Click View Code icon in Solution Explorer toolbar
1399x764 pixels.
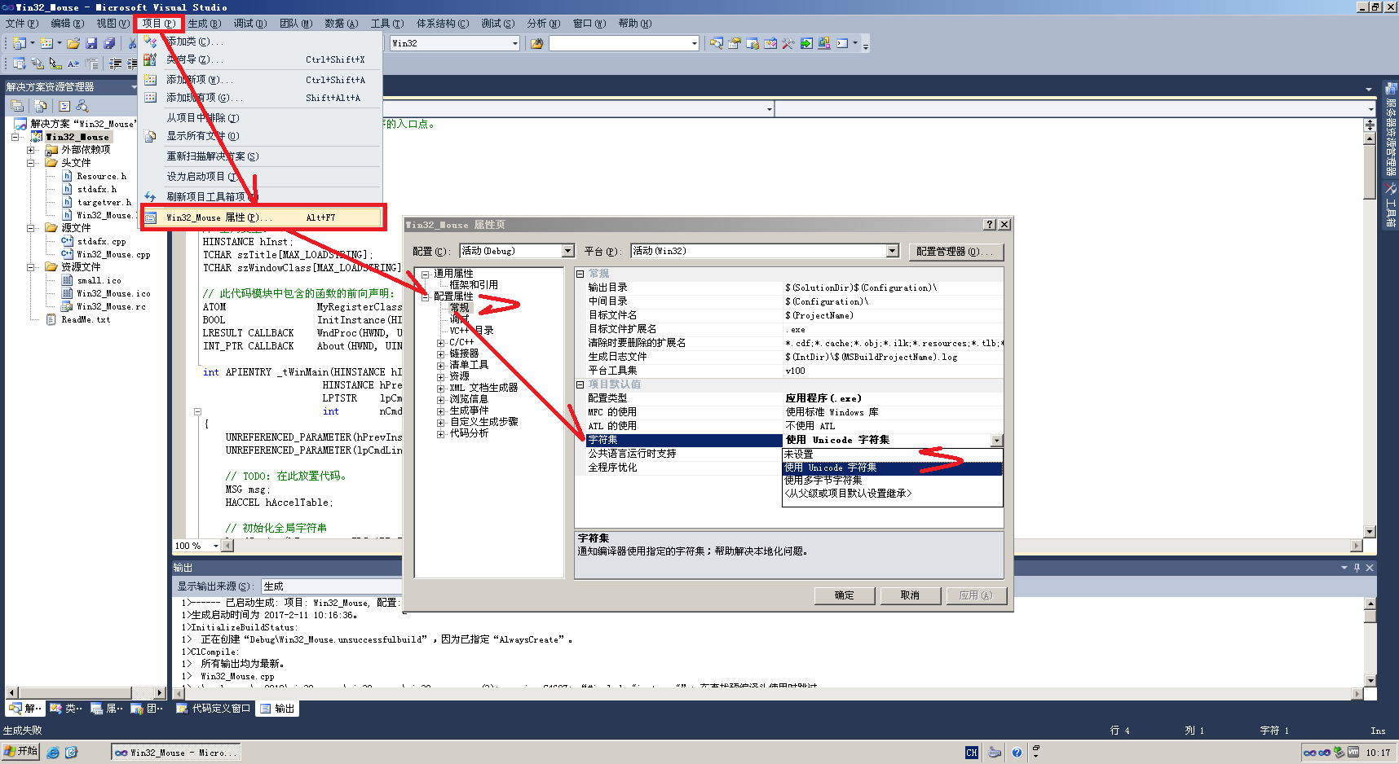click(x=64, y=106)
